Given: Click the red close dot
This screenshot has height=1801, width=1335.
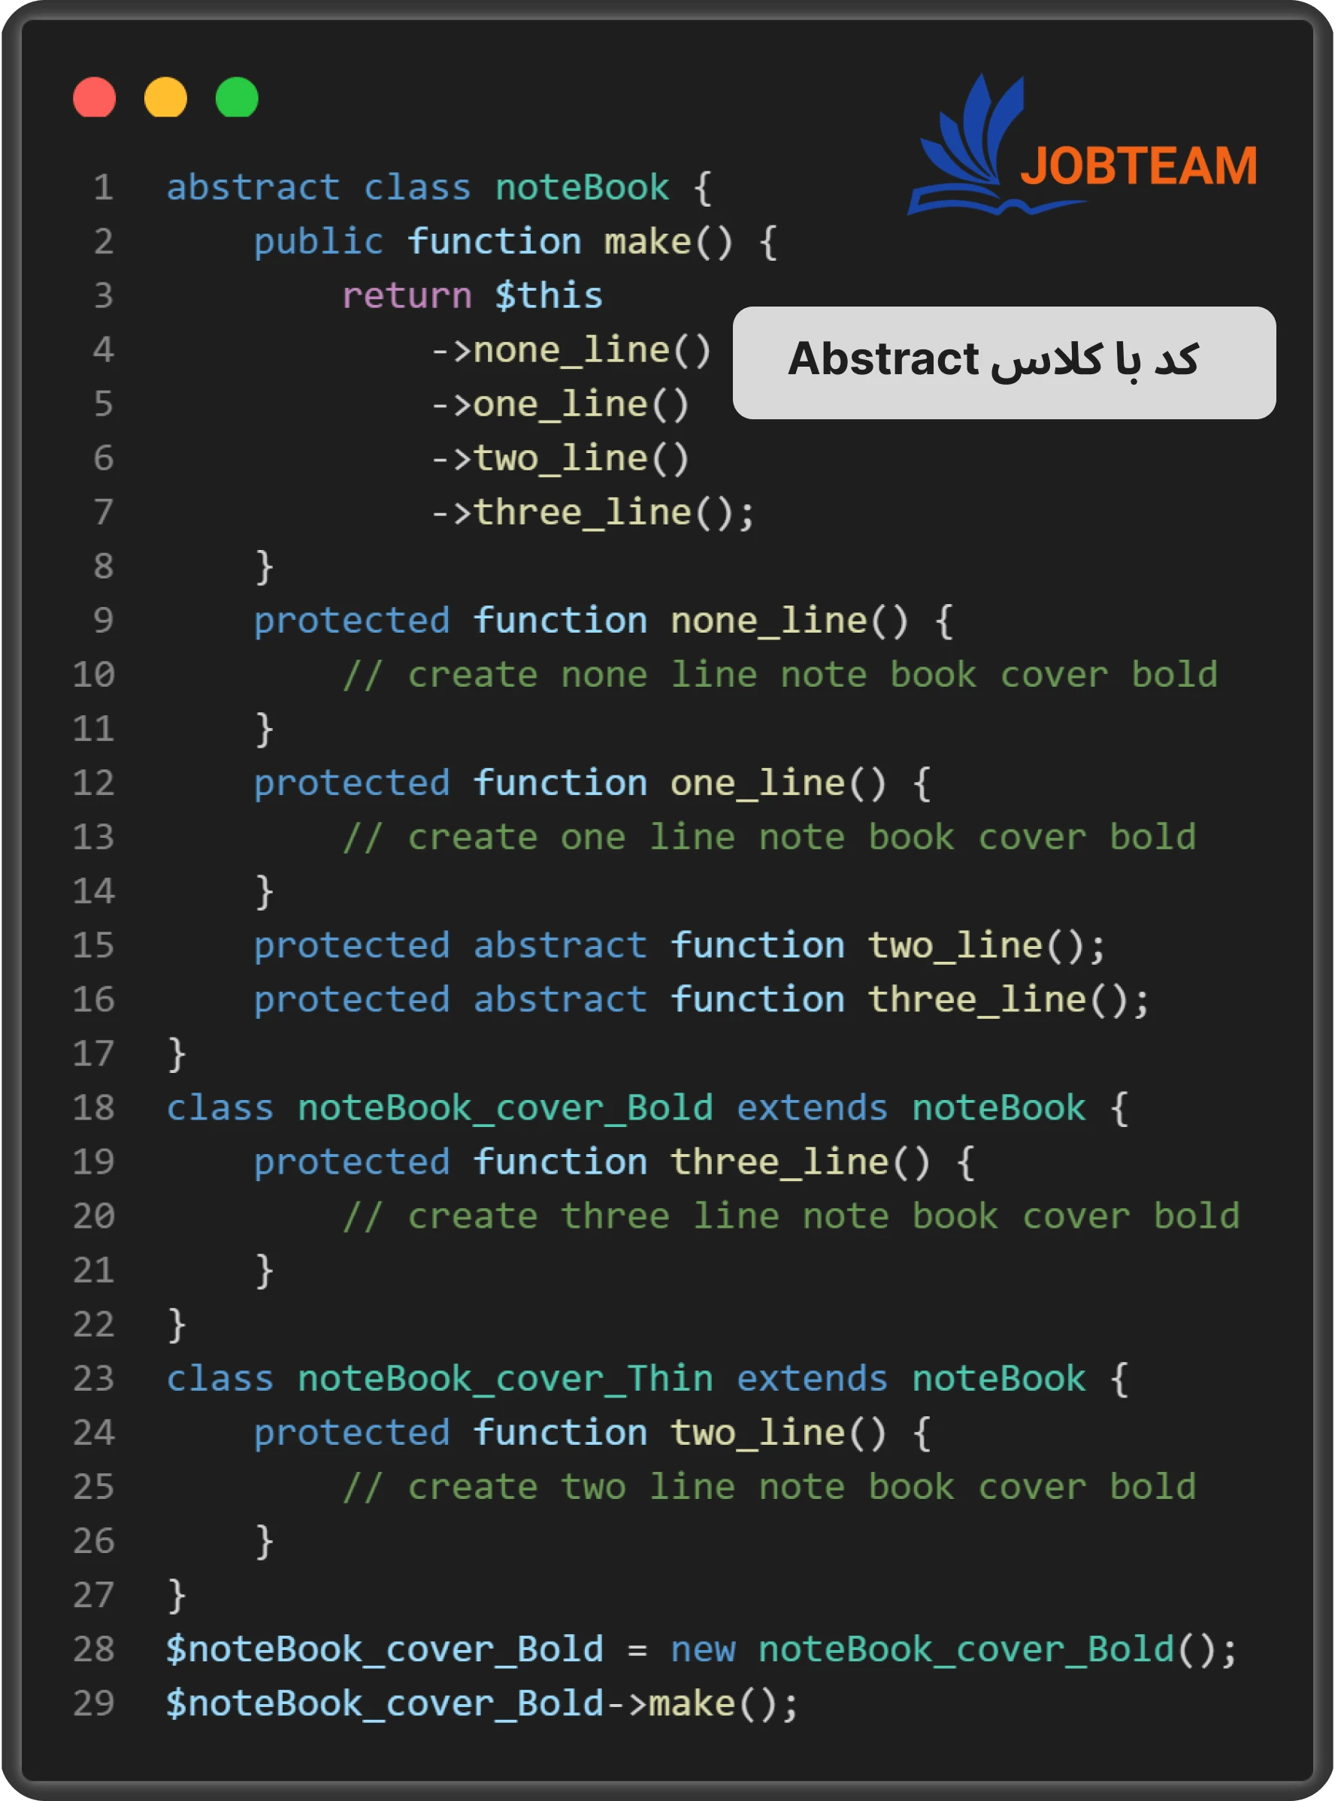Looking at the screenshot, I should coord(95,98).
